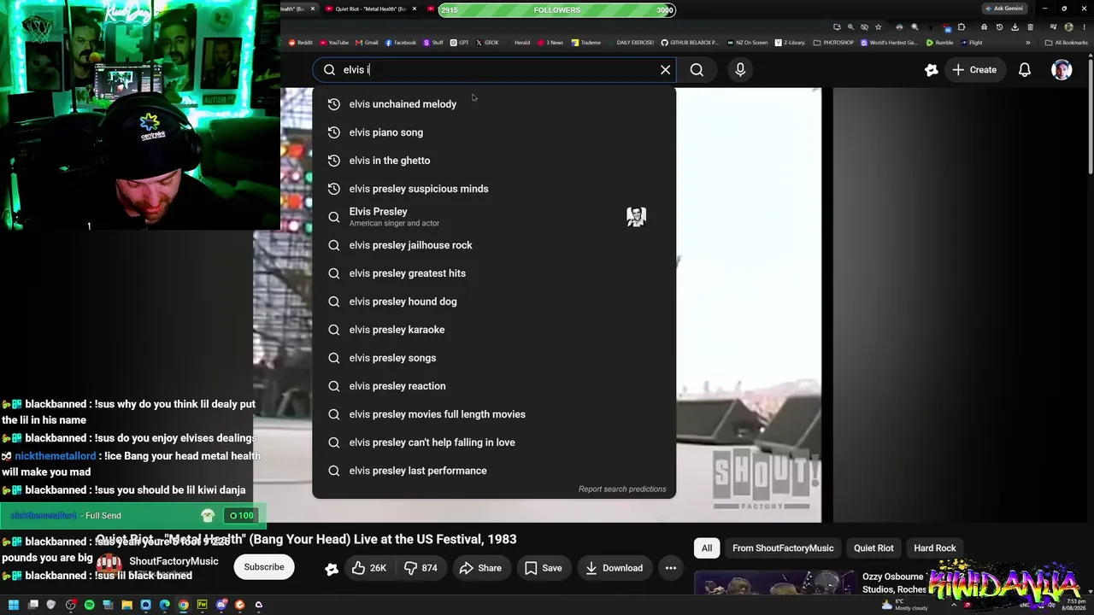Select the 'Hard Rock' filter chip

point(935,548)
